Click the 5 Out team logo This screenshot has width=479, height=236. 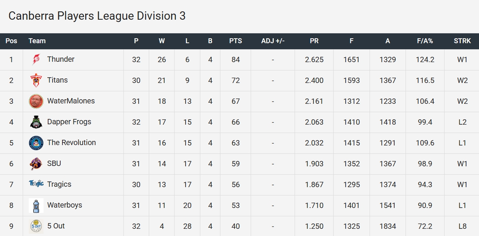point(36,226)
